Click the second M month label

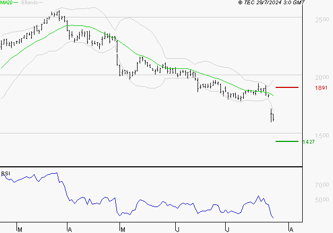[x=123, y=229]
